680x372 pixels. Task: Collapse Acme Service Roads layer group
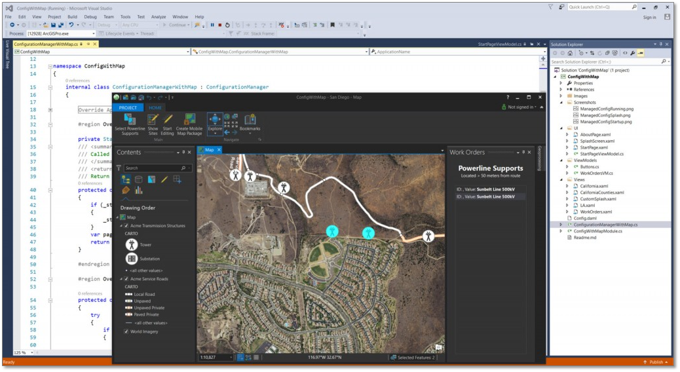(121, 279)
